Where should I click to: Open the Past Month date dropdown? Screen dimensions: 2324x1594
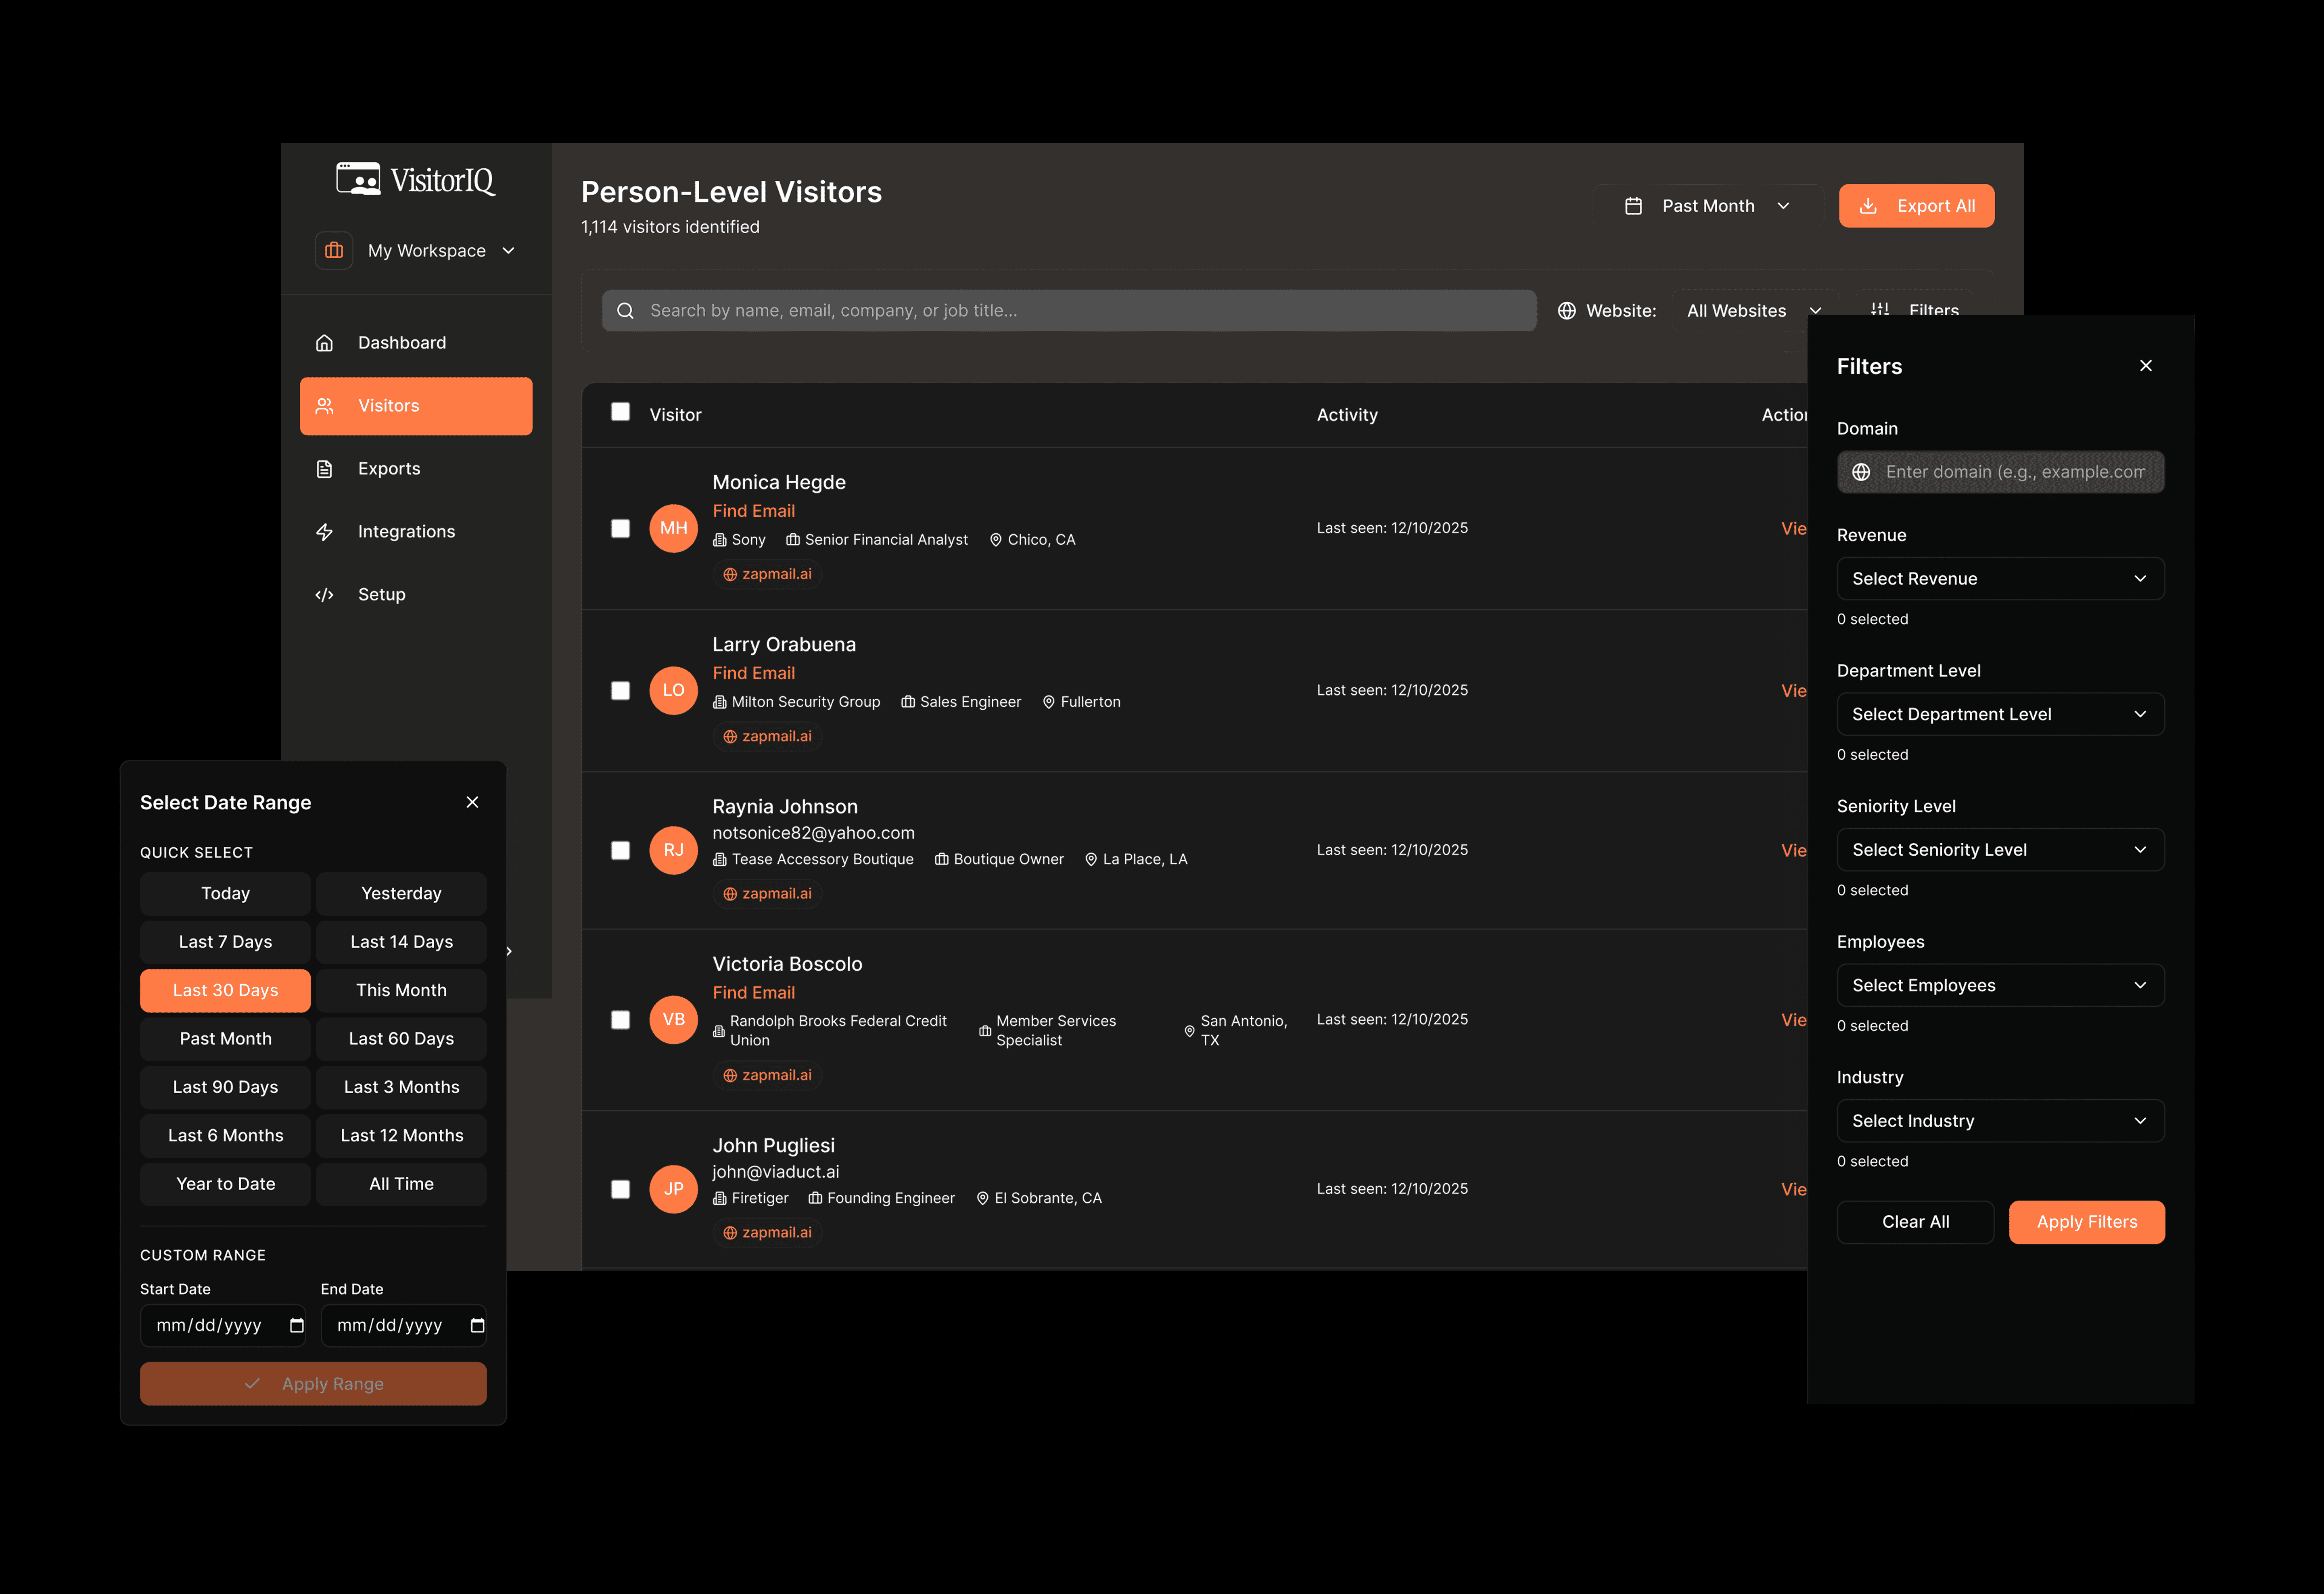pyautogui.click(x=1707, y=206)
